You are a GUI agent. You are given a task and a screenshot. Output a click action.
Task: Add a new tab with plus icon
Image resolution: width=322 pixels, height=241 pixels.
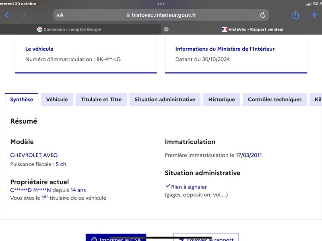pyautogui.click(x=314, y=15)
